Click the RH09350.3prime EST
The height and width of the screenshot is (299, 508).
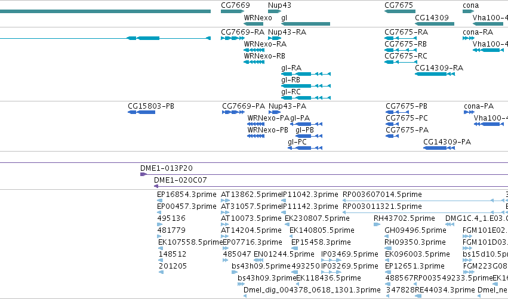tap(388, 248)
